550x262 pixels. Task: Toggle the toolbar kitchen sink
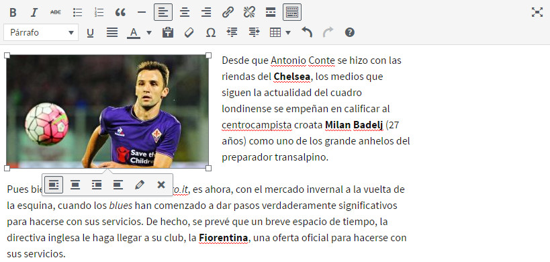[292, 13]
